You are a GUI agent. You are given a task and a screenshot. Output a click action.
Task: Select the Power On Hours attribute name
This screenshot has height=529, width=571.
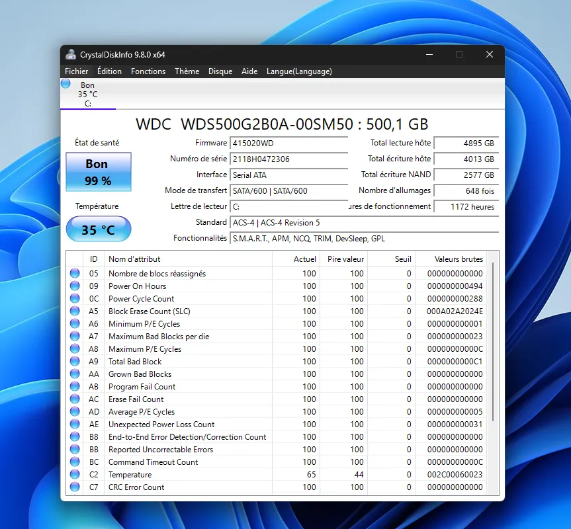pos(137,286)
